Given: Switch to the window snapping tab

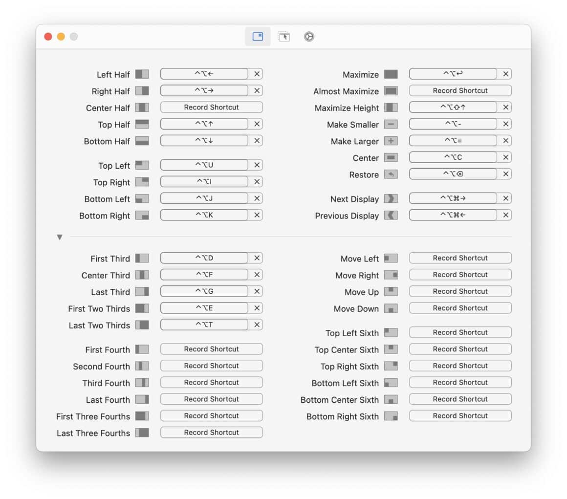Looking at the screenshot, I should coord(284,36).
